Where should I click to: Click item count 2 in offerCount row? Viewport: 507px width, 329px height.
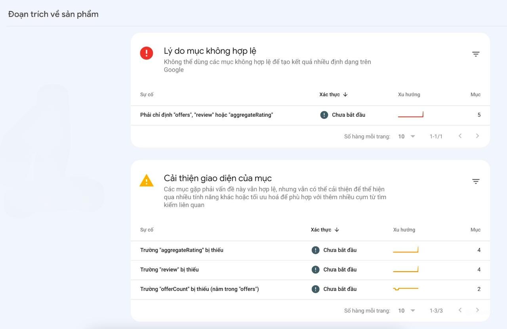(479, 289)
